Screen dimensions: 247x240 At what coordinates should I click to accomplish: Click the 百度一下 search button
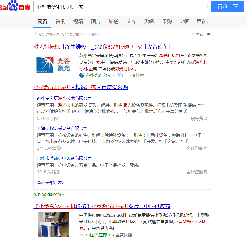click(x=228, y=7)
